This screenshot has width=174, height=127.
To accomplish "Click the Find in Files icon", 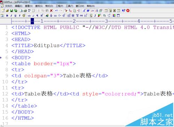I will click(74, 11).
